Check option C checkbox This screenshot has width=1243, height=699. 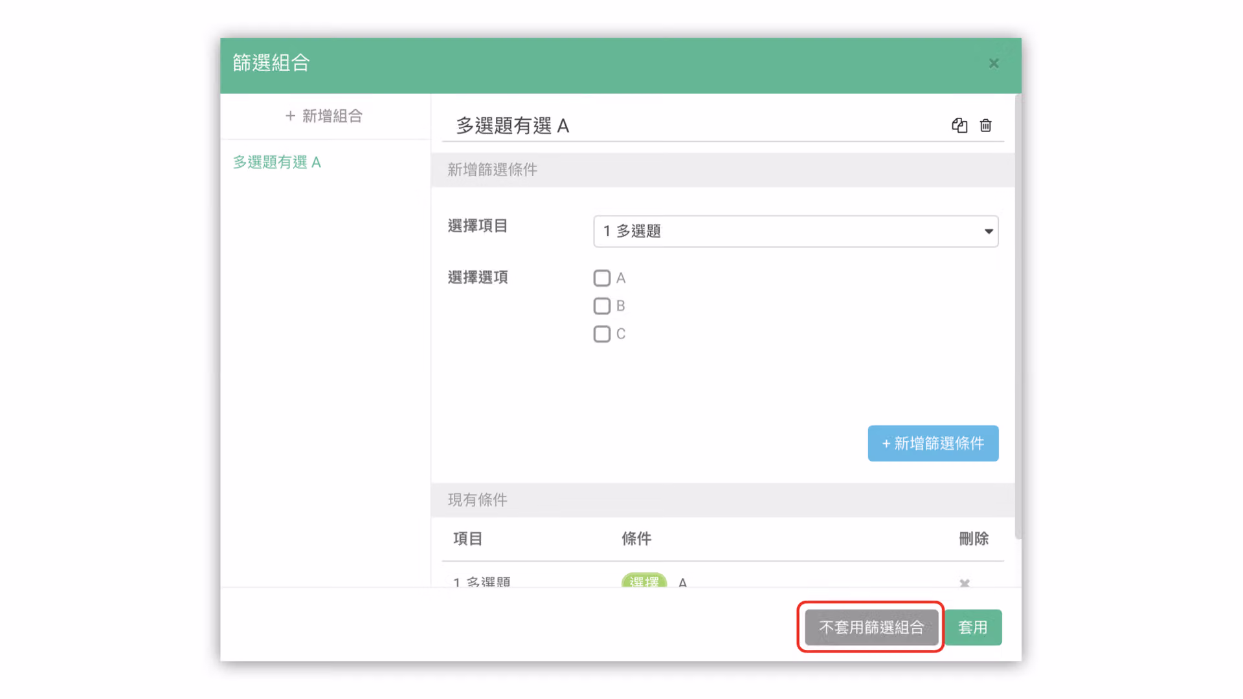(602, 334)
